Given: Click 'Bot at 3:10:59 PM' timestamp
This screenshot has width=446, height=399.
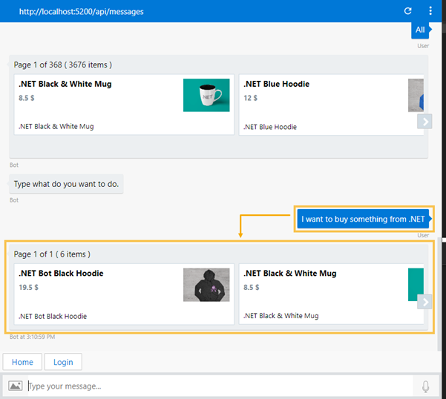Looking at the screenshot, I should [32, 337].
